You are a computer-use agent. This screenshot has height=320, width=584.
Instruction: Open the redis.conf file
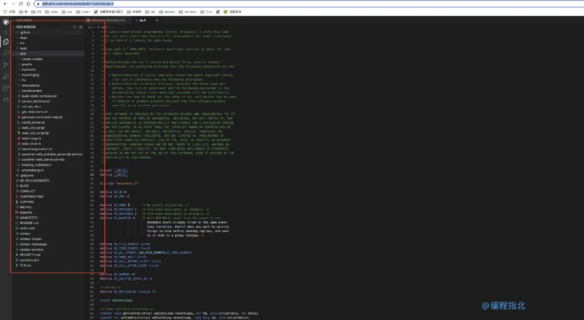pyautogui.click(x=49, y=228)
